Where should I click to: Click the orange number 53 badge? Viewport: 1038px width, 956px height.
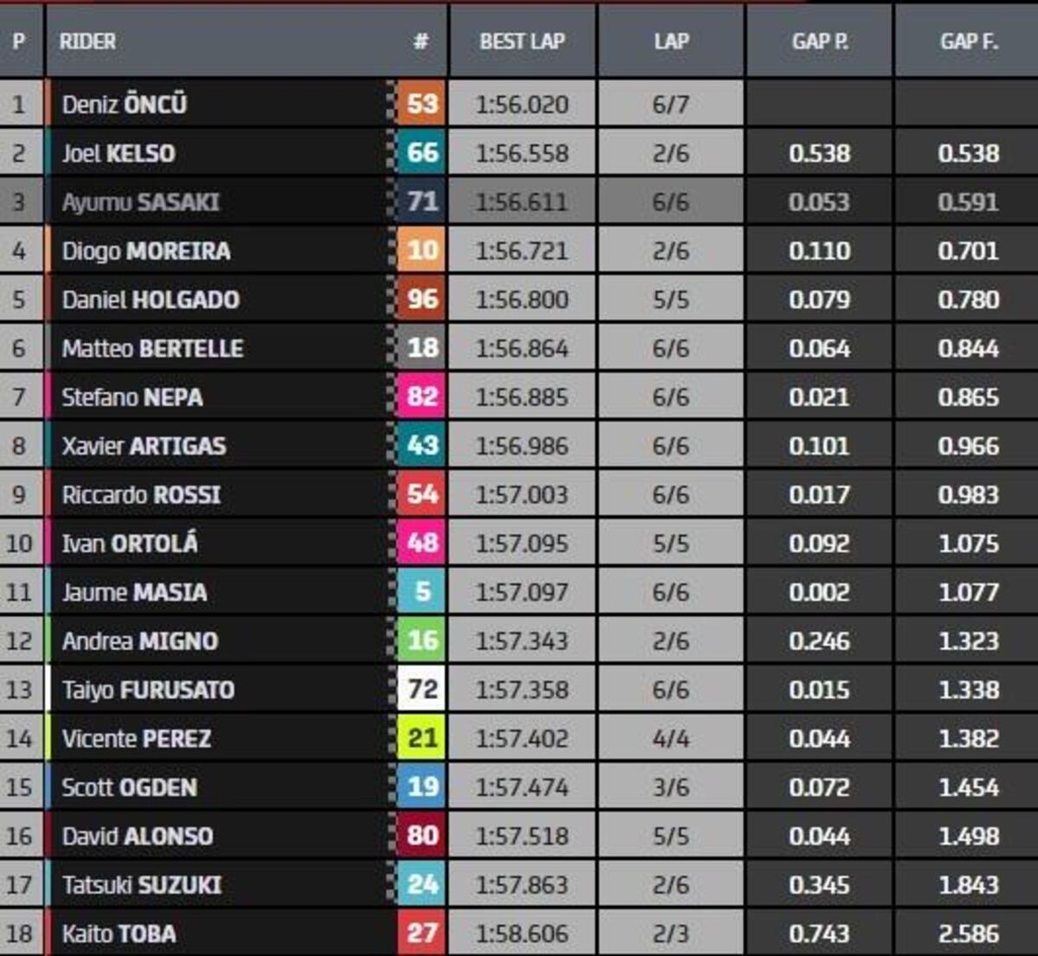tap(421, 104)
